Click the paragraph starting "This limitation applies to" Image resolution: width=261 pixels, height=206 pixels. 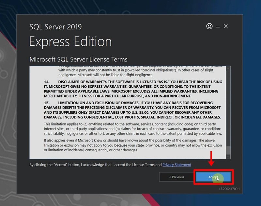pos(133,129)
